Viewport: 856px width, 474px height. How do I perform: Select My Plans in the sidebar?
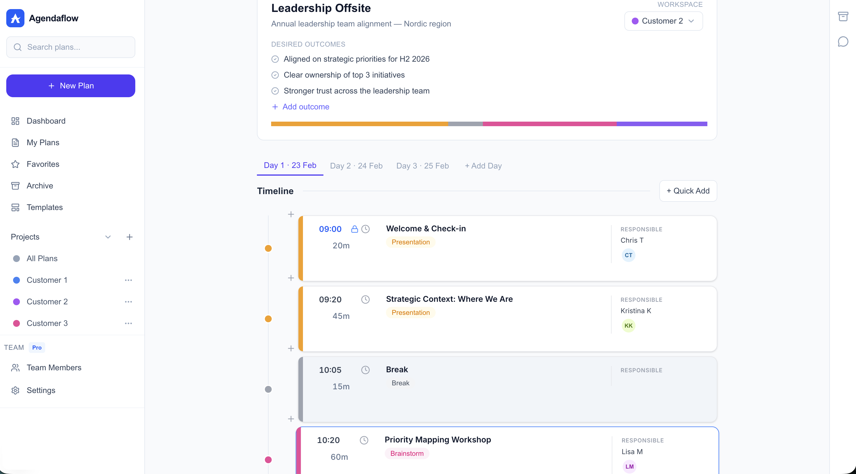(43, 142)
